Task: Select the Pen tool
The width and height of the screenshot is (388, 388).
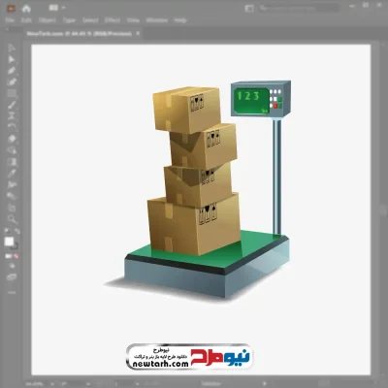Action: [x=12, y=71]
